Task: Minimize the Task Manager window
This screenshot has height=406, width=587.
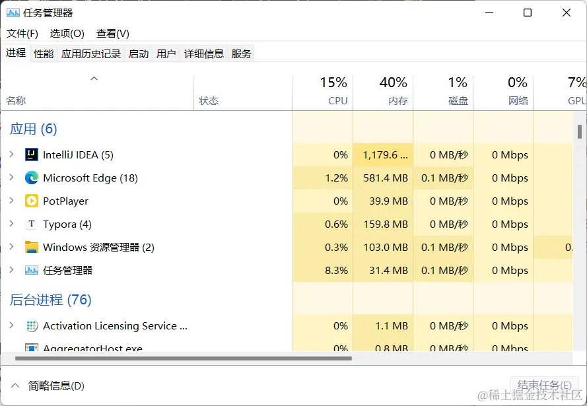Action: click(x=489, y=13)
